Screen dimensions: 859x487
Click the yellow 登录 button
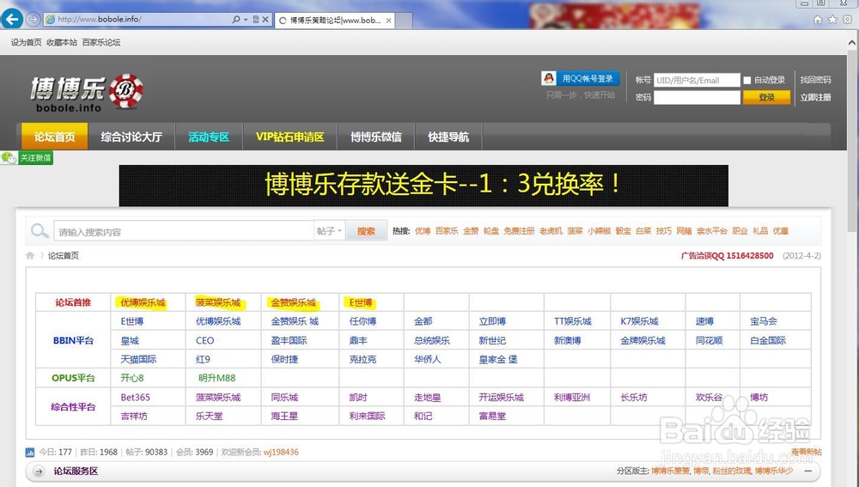coord(766,97)
